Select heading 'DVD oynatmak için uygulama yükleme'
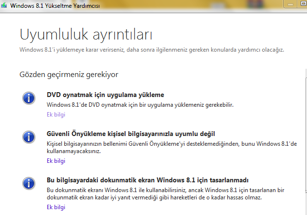 (x=106, y=95)
